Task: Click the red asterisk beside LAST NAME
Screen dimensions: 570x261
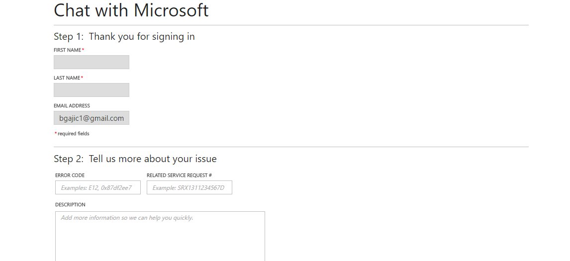Action: [82, 77]
